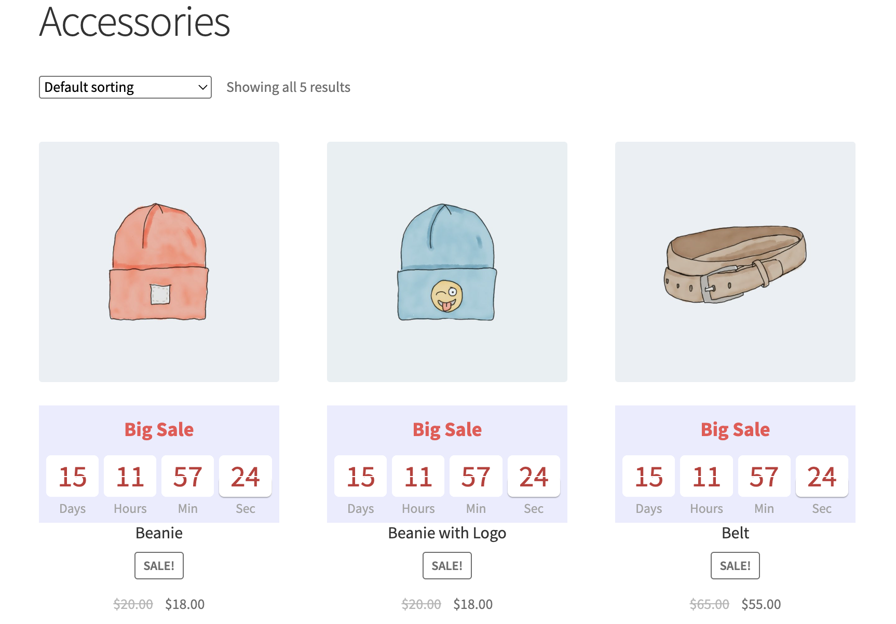
Task: Click the Big Sale heading above Belt
Action: (735, 430)
